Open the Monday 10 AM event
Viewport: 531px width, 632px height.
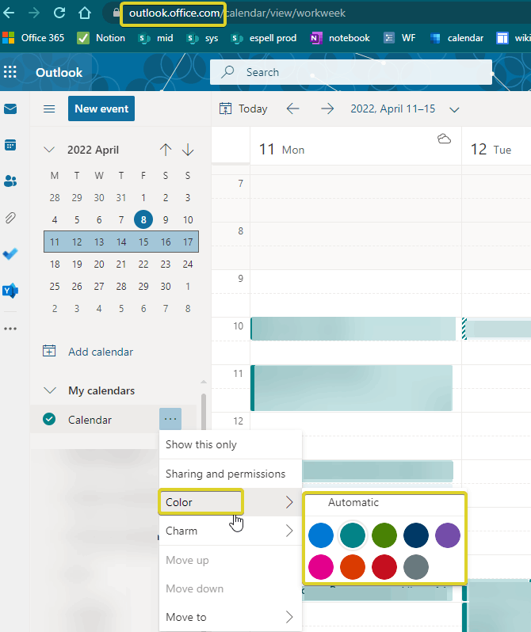353,329
